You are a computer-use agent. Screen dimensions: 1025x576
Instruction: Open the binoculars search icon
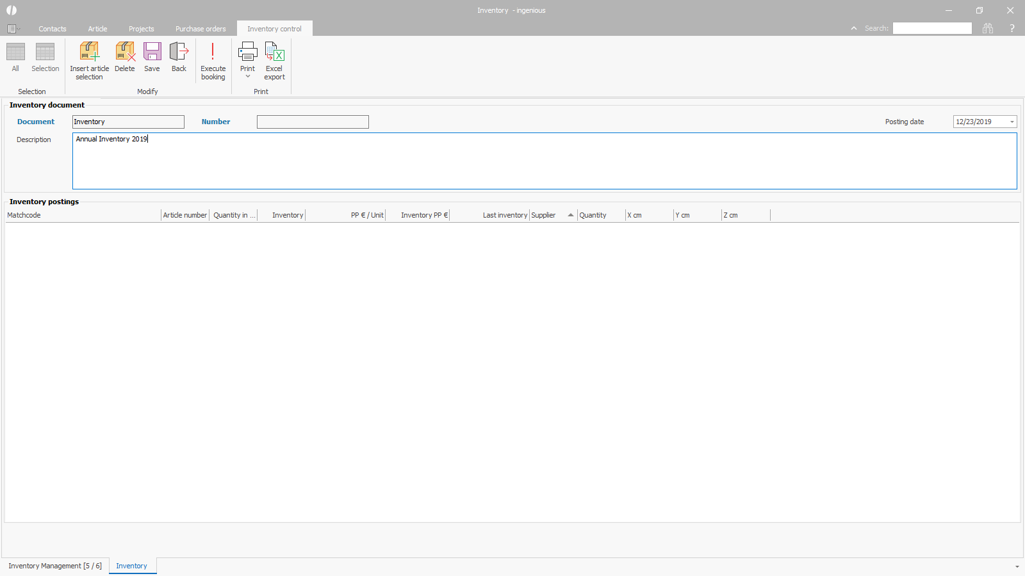click(x=988, y=28)
